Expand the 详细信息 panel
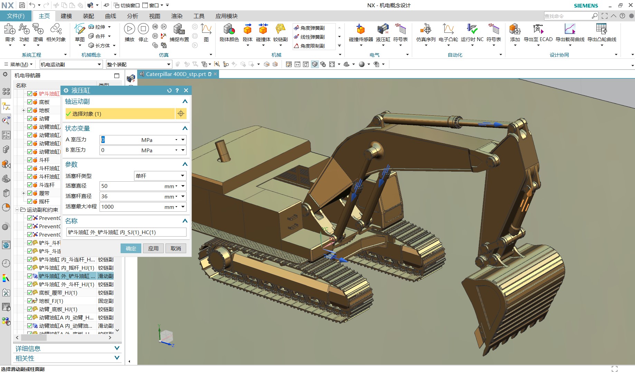This screenshot has width=635, height=373. pos(117,348)
